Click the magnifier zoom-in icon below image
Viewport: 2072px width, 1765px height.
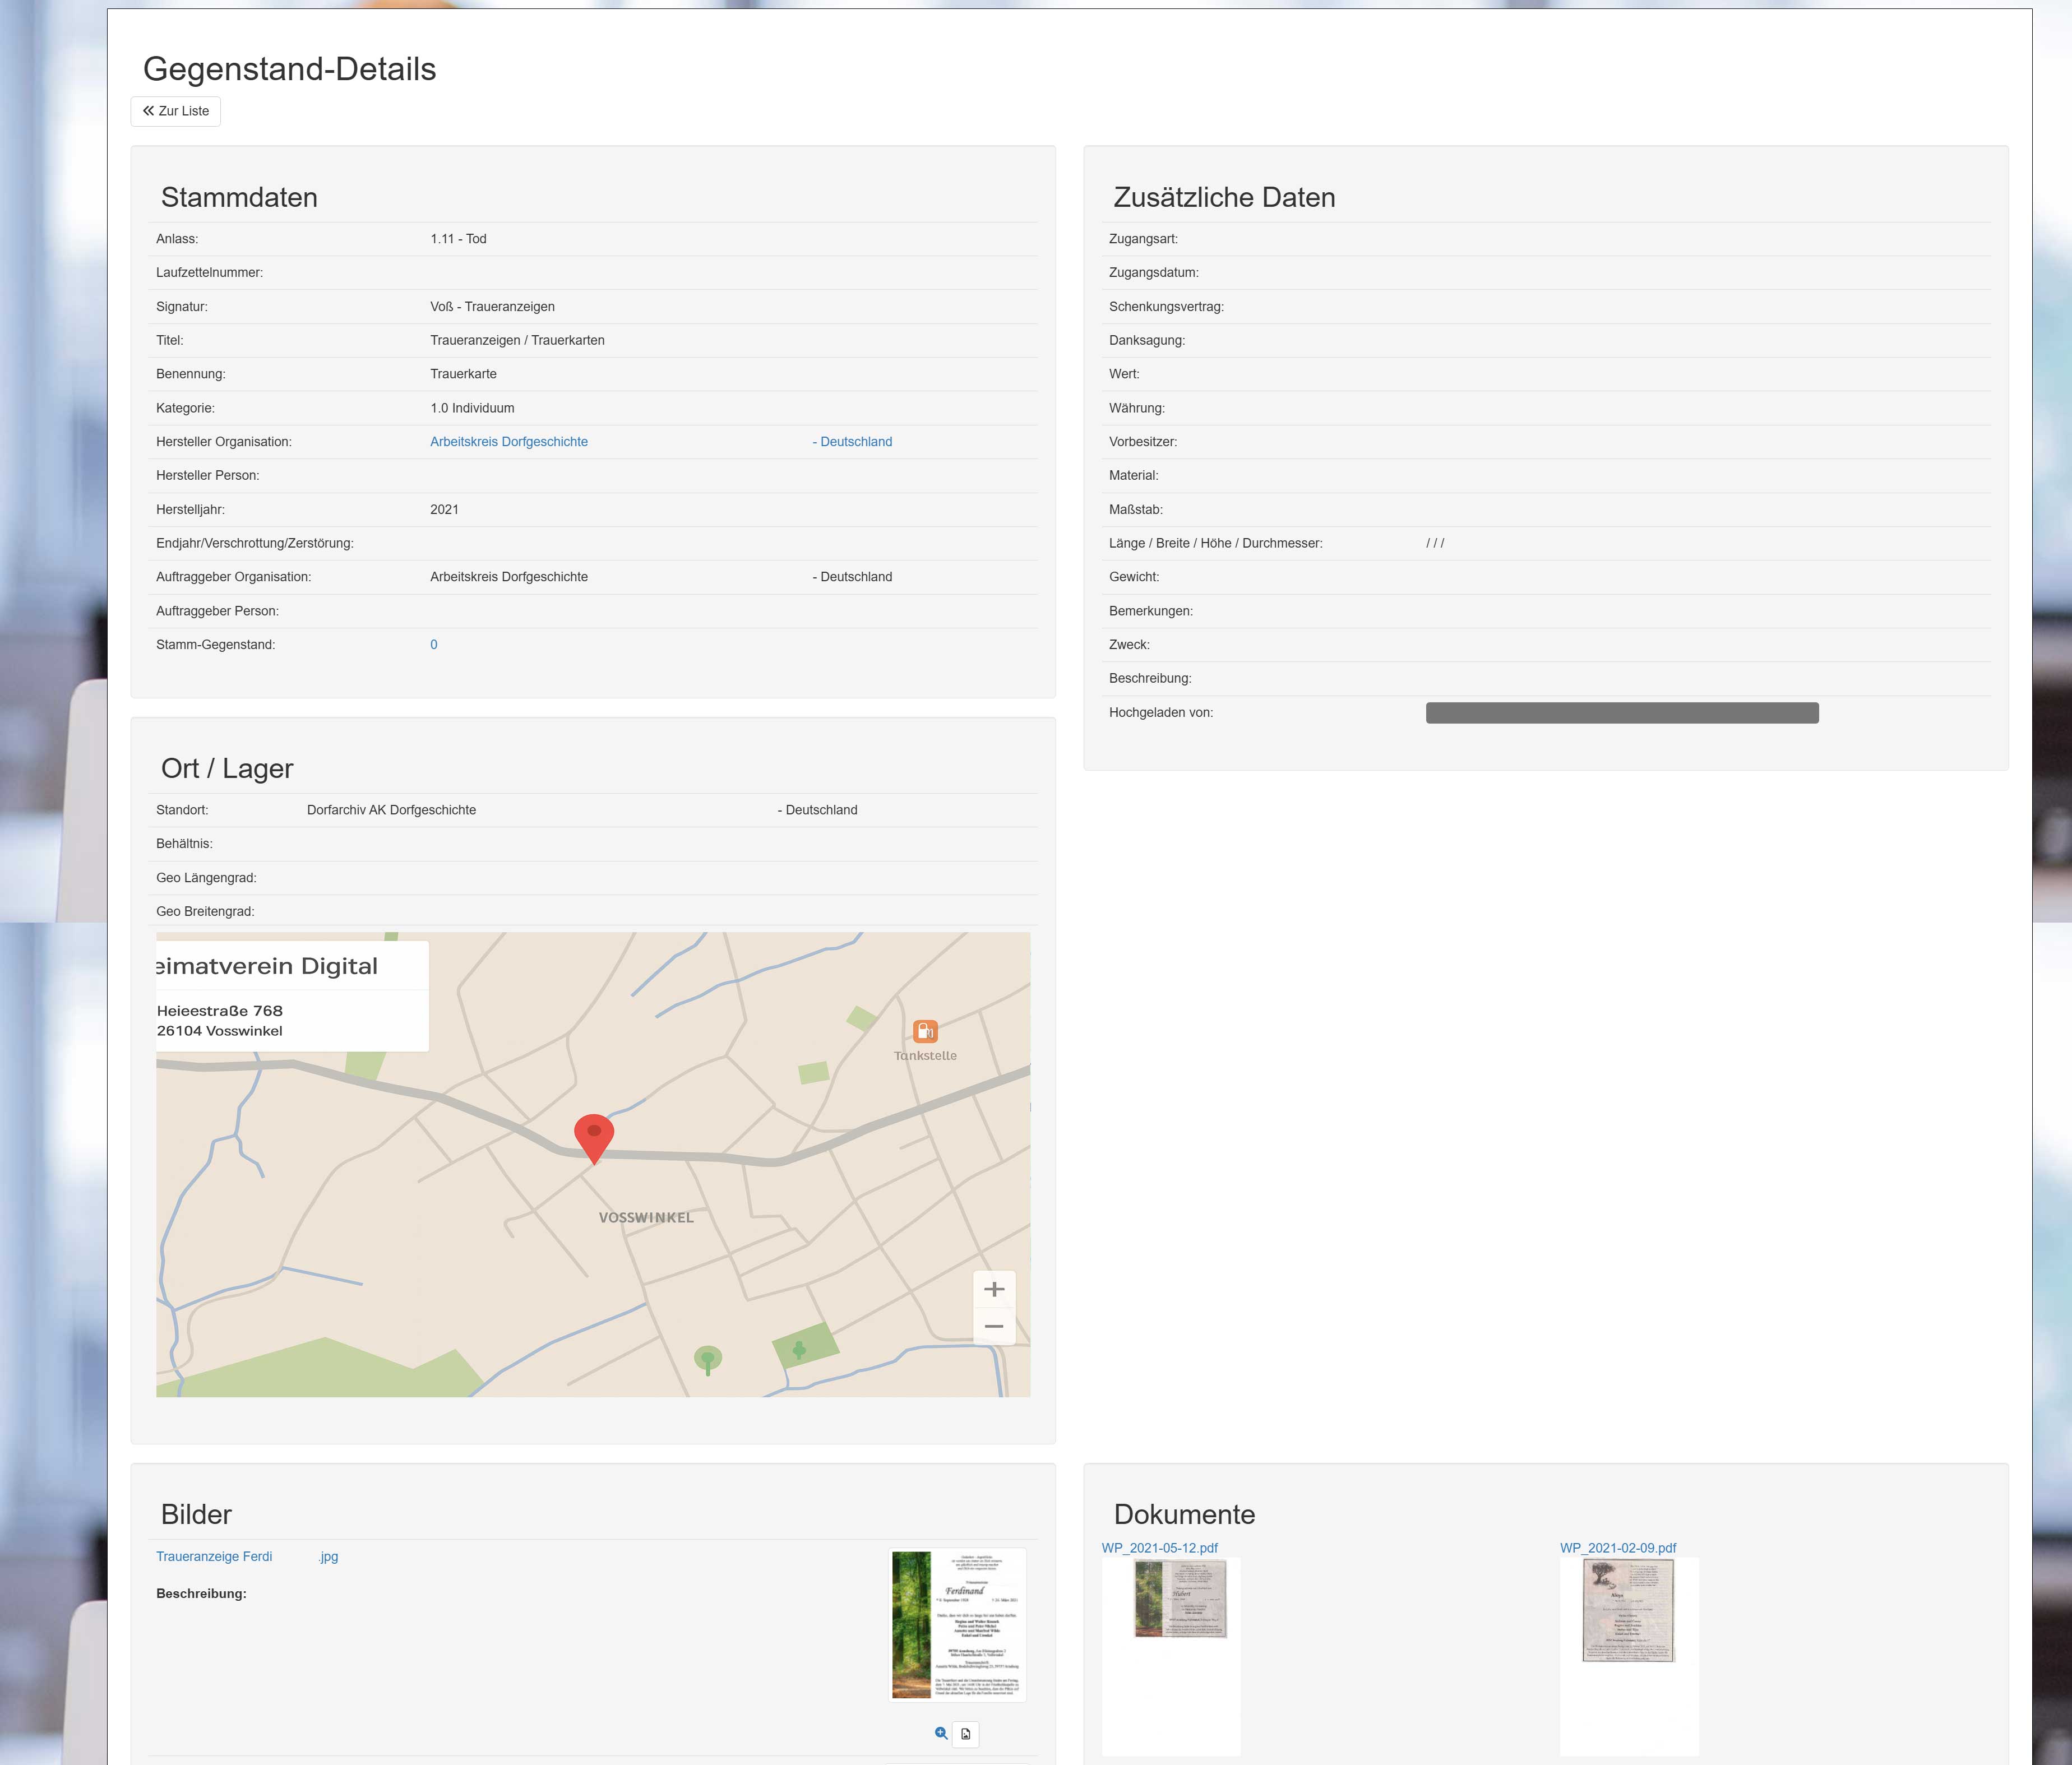click(941, 1733)
